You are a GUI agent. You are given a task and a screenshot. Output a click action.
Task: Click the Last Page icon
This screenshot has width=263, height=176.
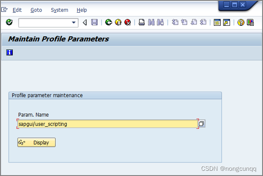point(203,22)
